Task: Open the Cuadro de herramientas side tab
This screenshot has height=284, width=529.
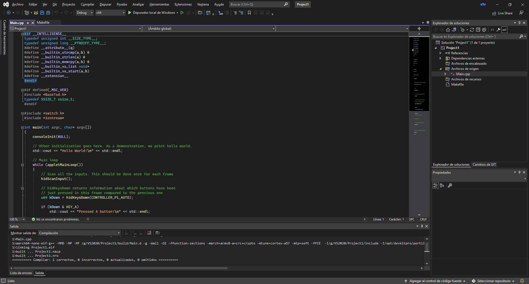Action: (4, 37)
